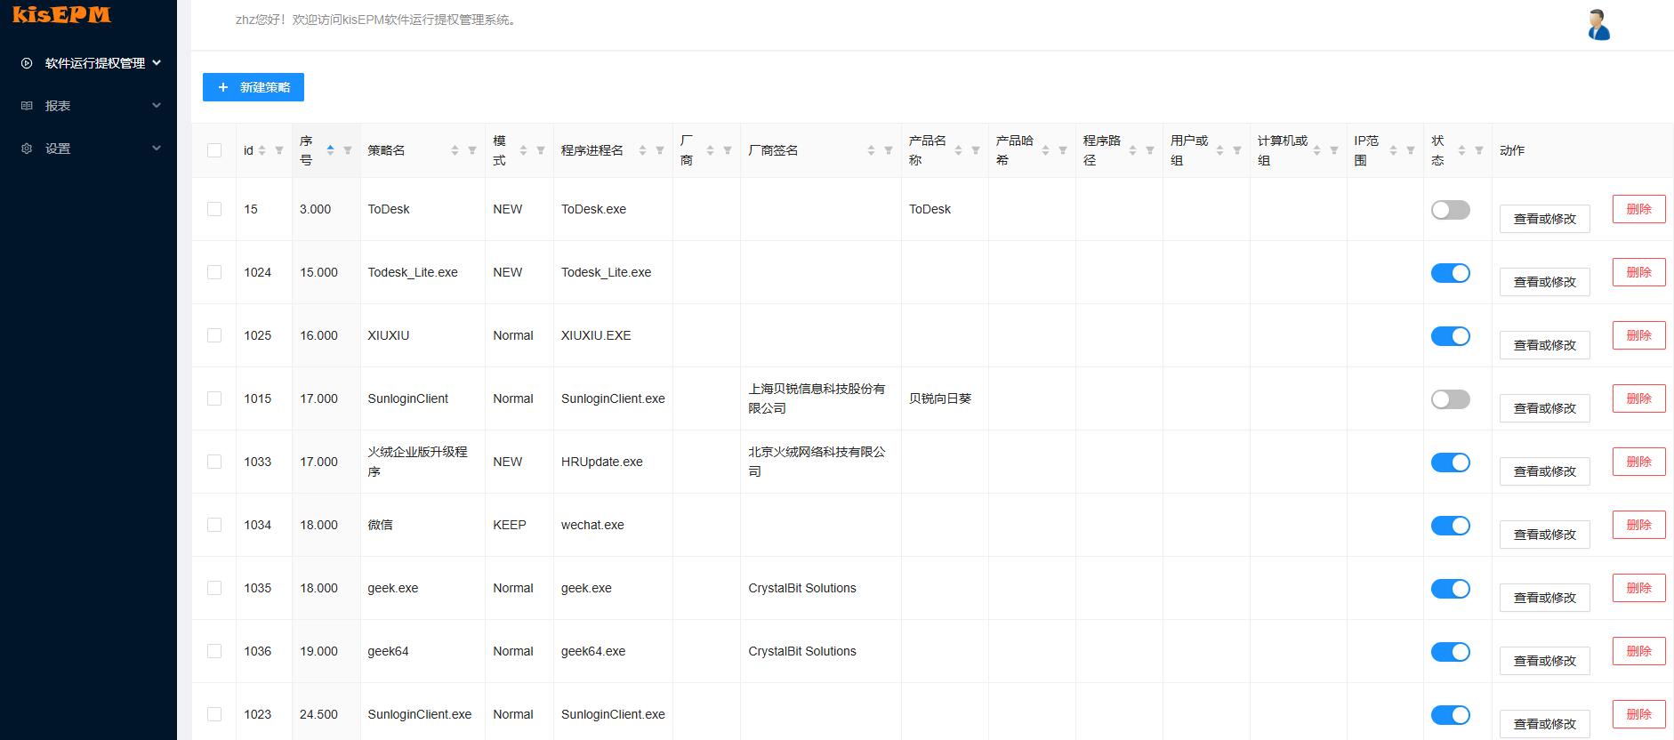This screenshot has width=1674, height=740.
Task: Delete the 微信 policy row
Action: click(1638, 525)
